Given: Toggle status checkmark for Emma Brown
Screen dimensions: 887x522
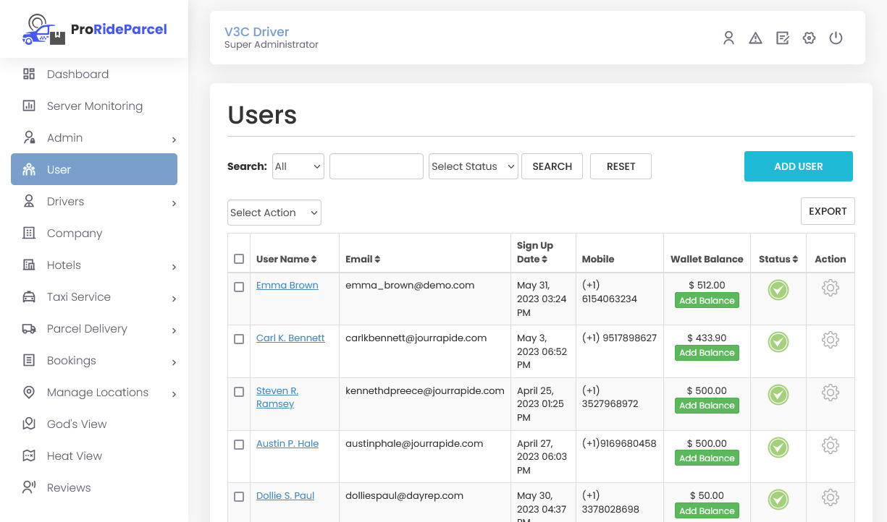Looking at the screenshot, I should pyautogui.click(x=778, y=290).
